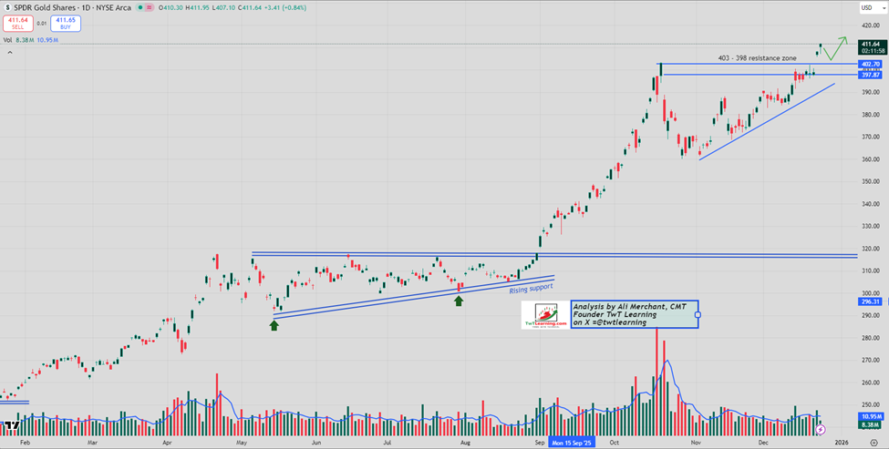Image resolution: width=889 pixels, height=449 pixels.
Task: Open chart settings gear at bottom right
Action: tap(873, 441)
